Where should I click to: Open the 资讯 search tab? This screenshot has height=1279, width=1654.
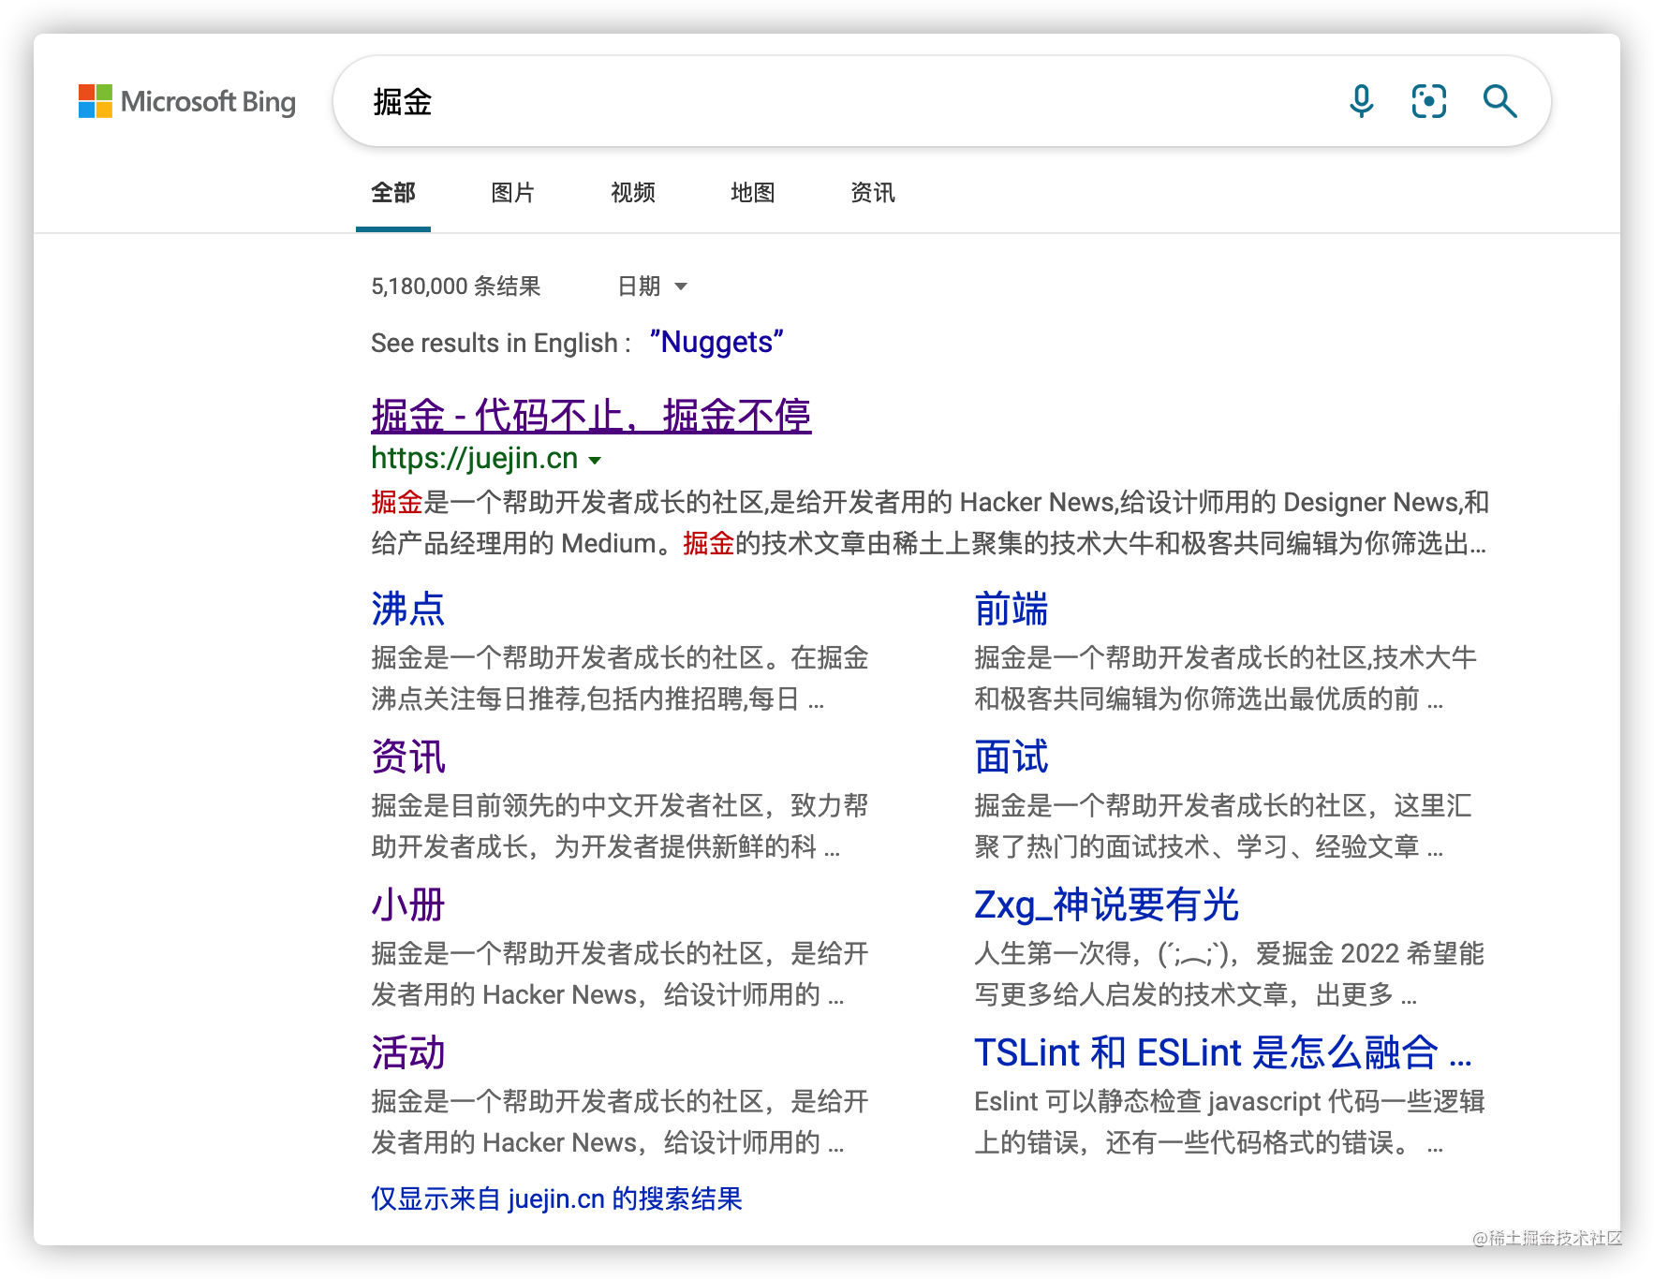click(x=873, y=193)
